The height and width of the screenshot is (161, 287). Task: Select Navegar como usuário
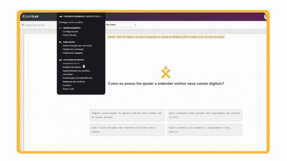click(x=71, y=22)
